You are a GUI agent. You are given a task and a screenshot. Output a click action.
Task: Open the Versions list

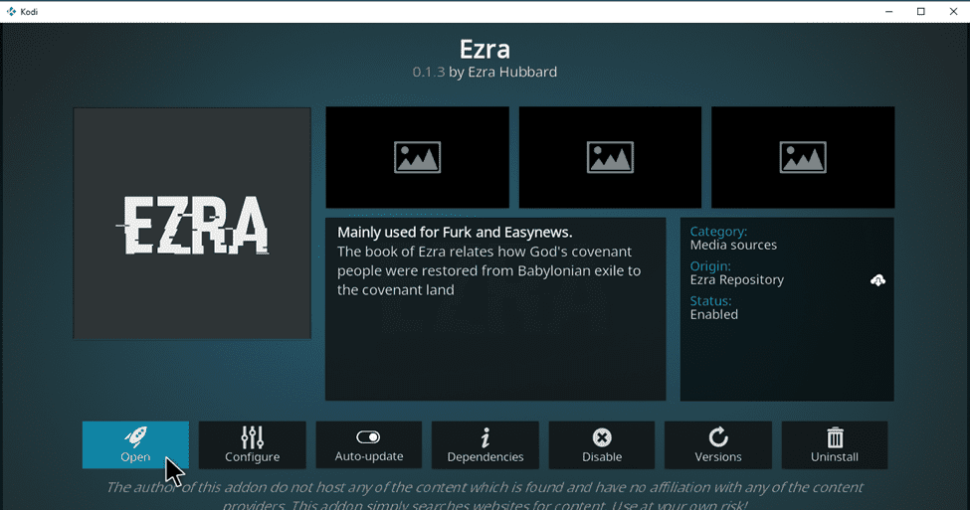click(x=718, y=445)
